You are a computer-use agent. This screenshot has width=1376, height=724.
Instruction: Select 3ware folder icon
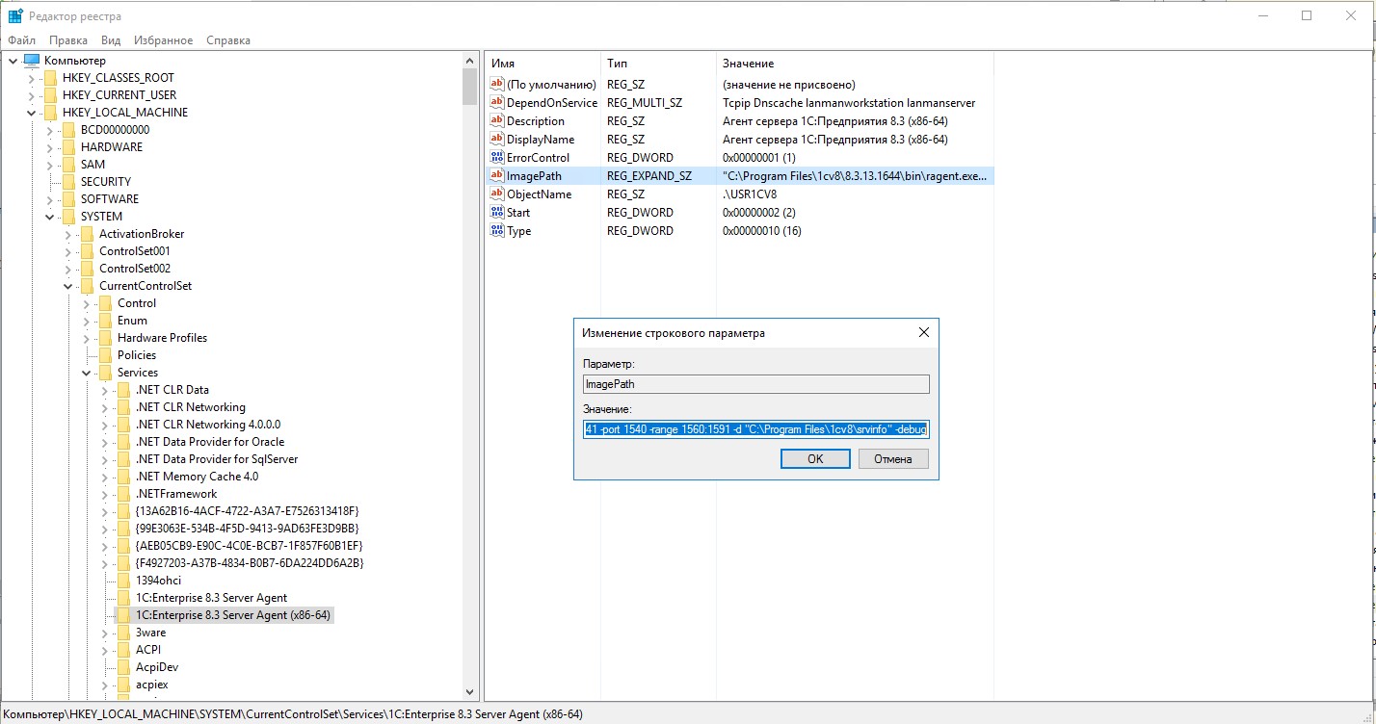tap(123, 633)
